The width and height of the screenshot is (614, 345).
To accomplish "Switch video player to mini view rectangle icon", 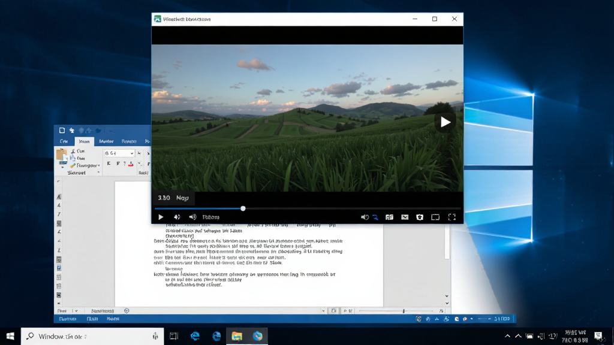I will coord(435,217).
